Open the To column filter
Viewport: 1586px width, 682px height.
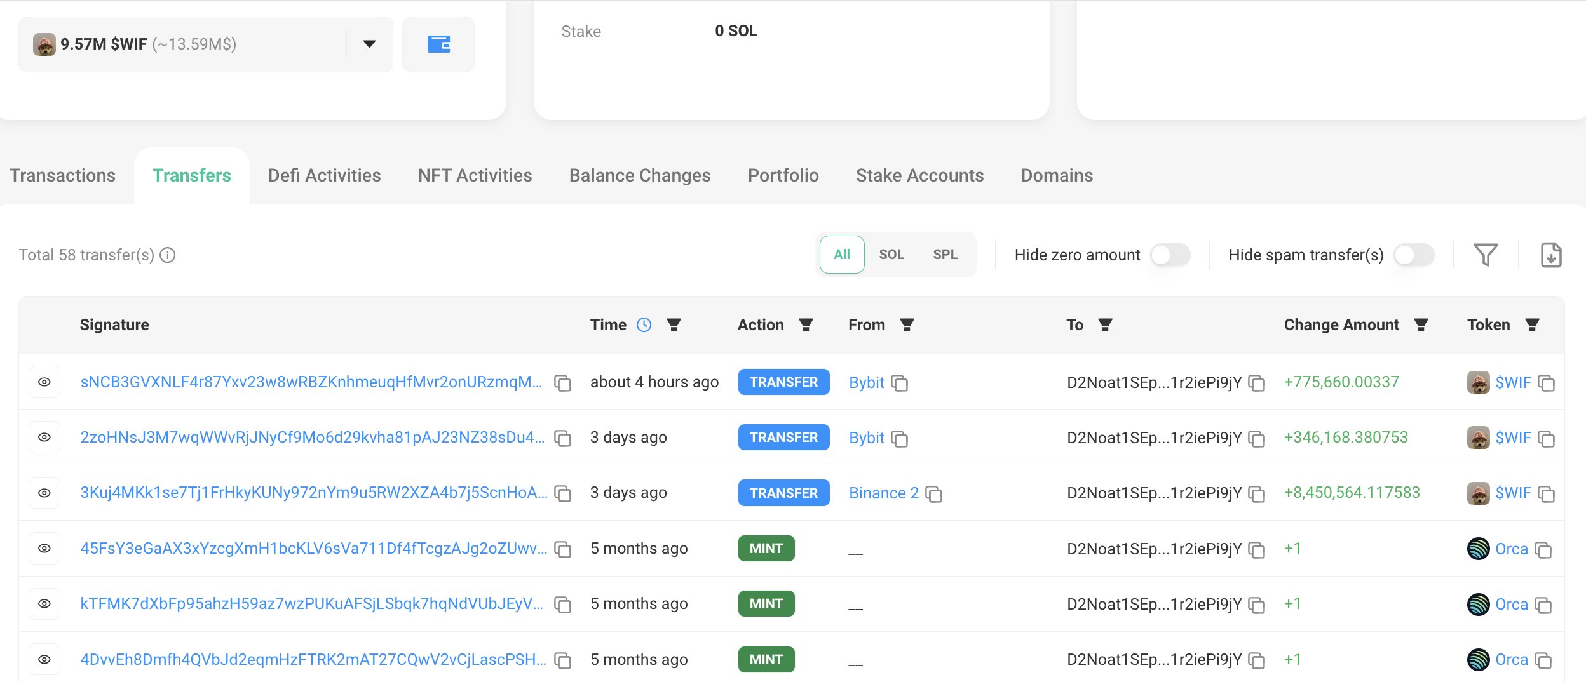(x=1106, y=325)
